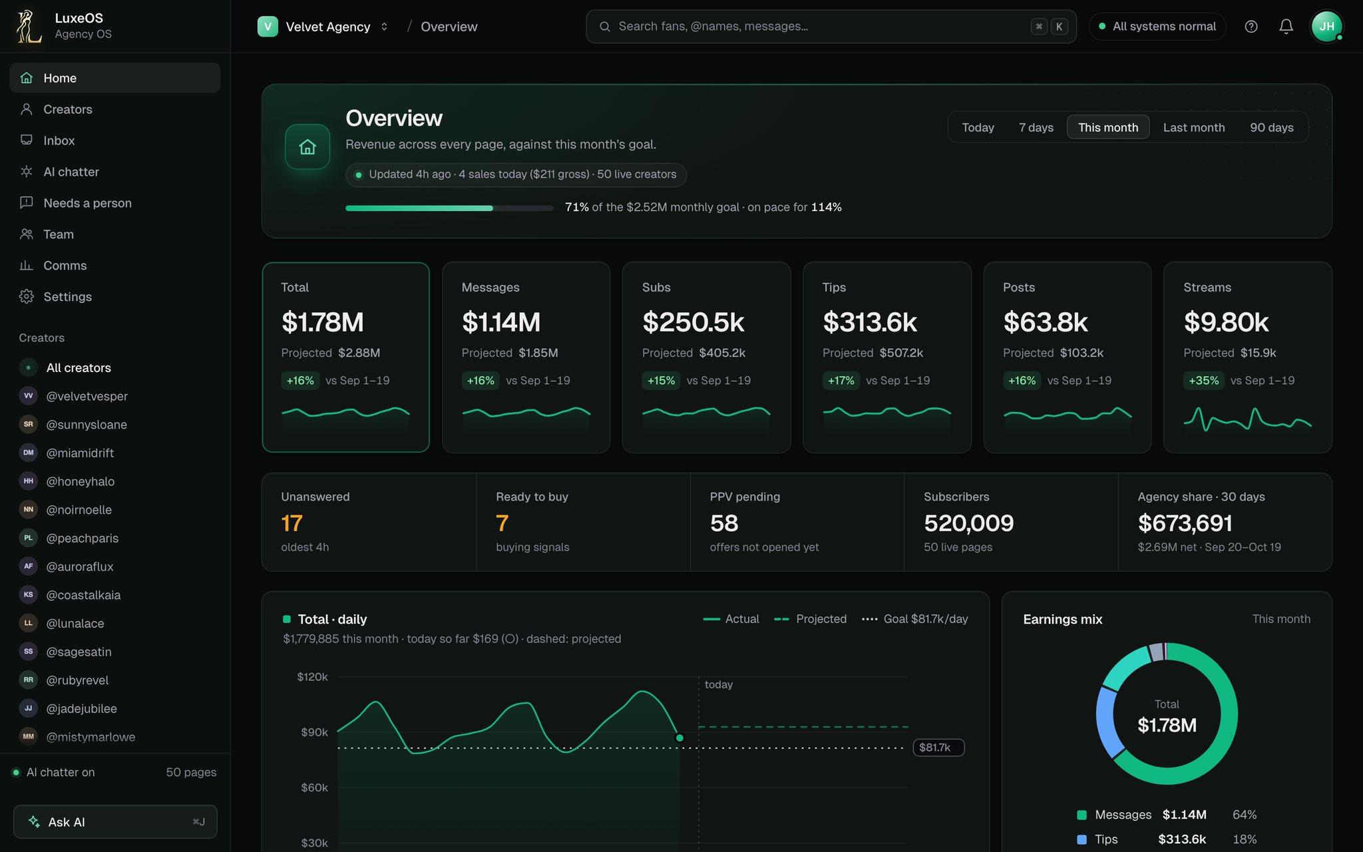This screenshot has width=1363, height=852.
Task: Select the Today time range
Action: tap(978, 127)
